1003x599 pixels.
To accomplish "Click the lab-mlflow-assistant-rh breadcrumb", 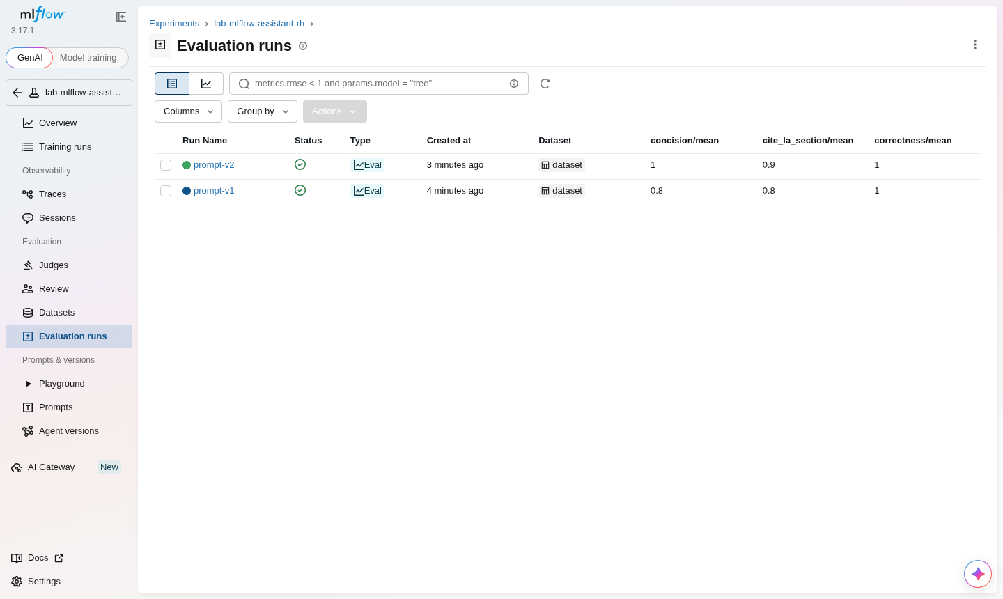I will tap(259, 24).
